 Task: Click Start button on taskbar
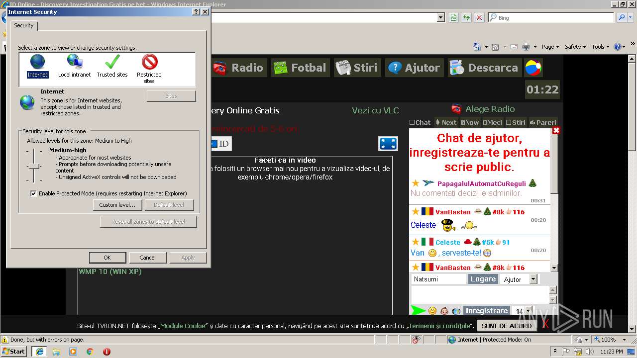click(x=14, y=351)
